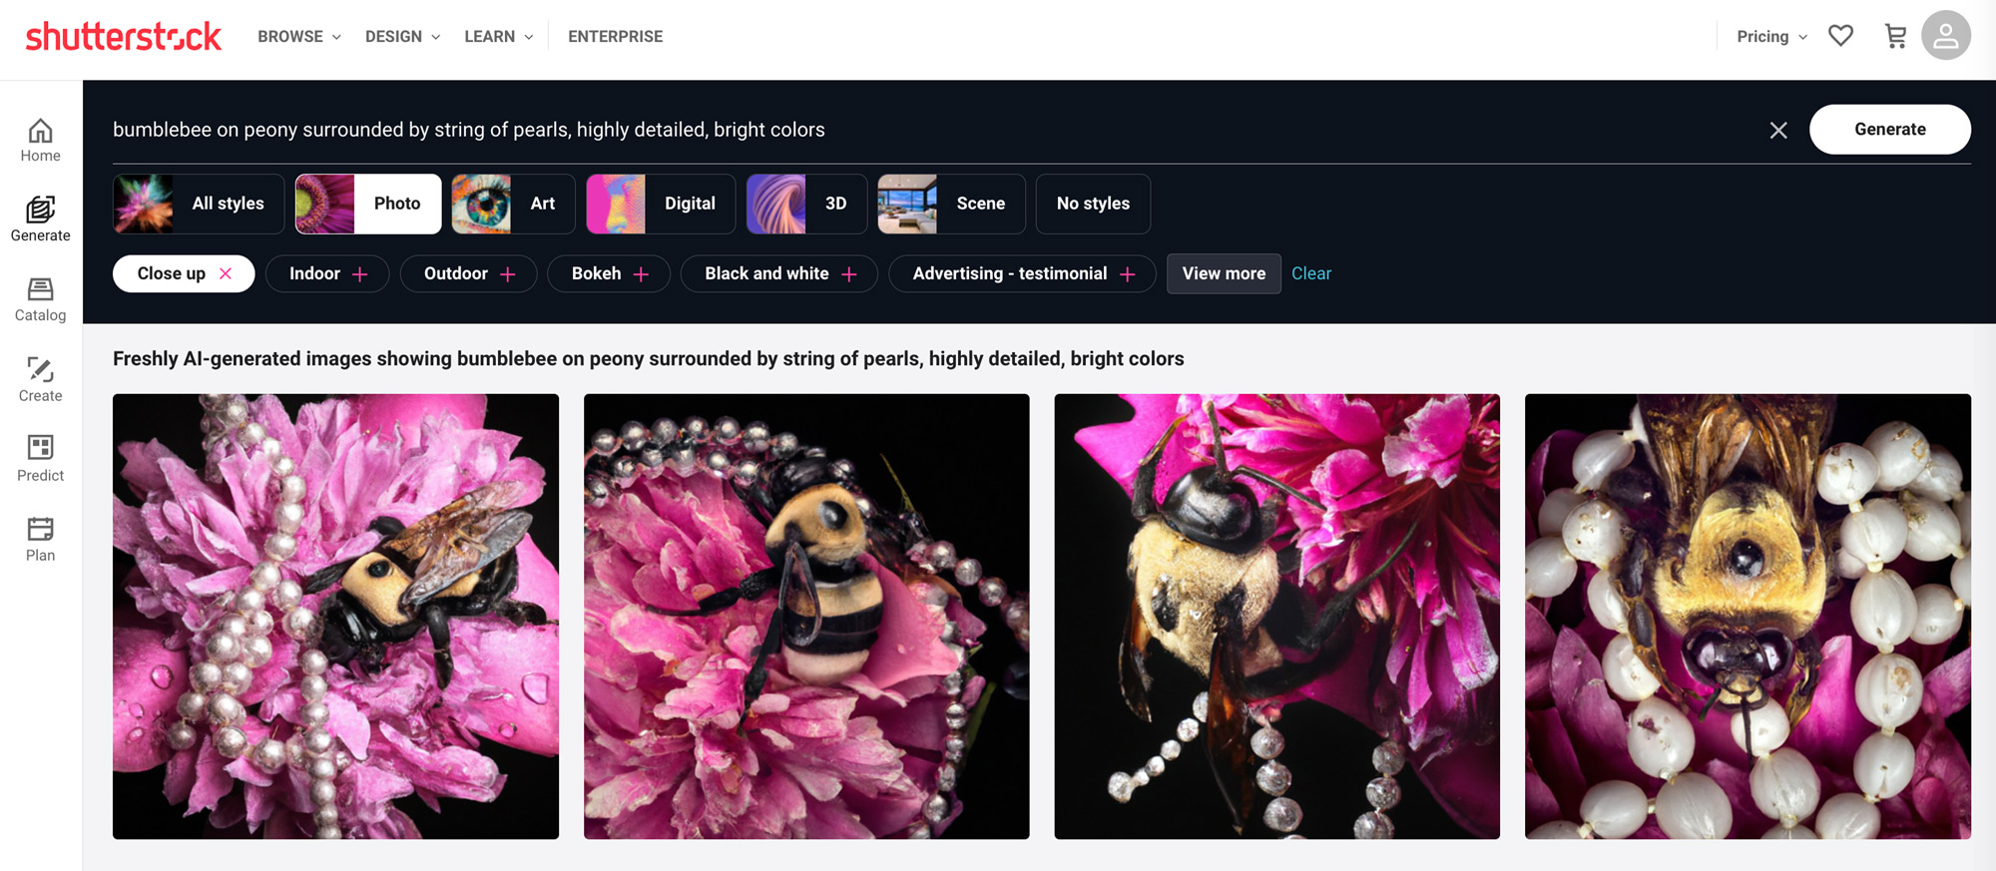
Task: Open the Predict panel in sidebar
Action: pos(40,459)
